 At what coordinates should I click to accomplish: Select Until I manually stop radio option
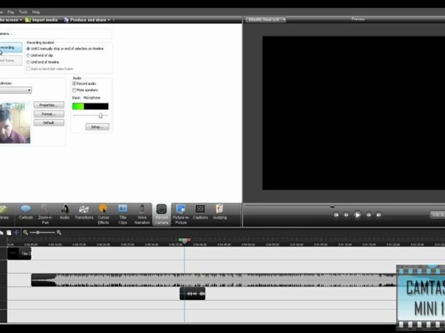coord(28,49)
